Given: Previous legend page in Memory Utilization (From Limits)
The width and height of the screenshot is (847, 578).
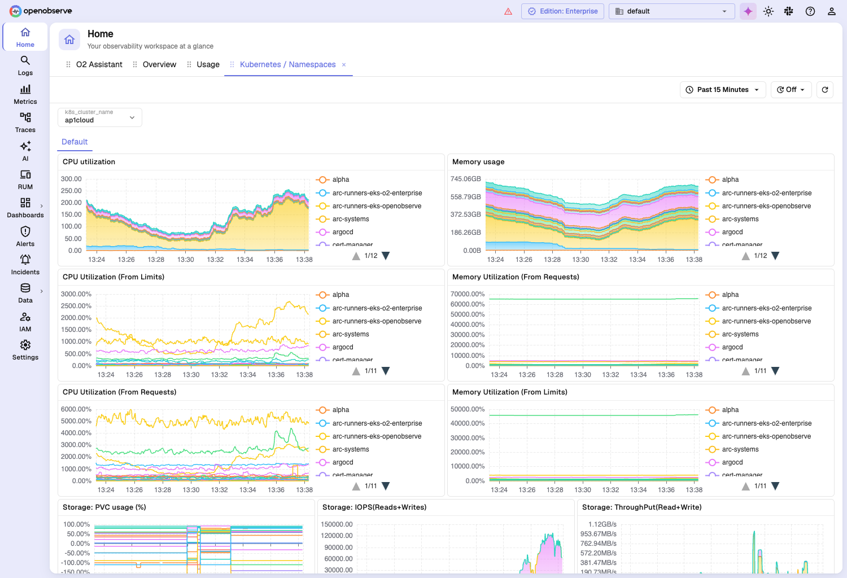Looking at the screenshot, I should (x=746, y=487).
